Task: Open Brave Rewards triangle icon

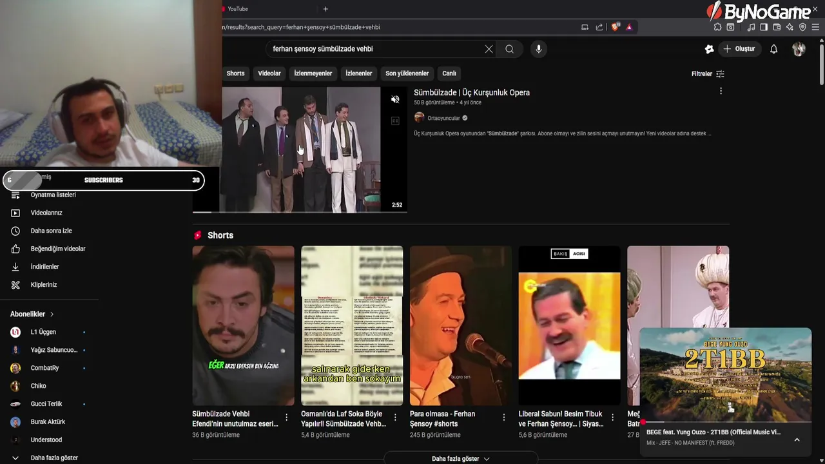Action: point(629,27)
